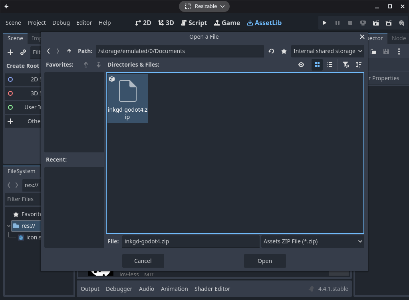Stop the running project
This screenshot has height=300, width=409.
(350, 23)
